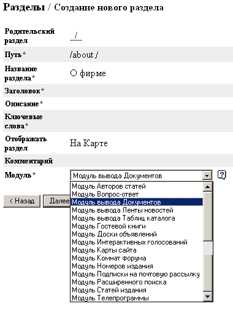Select Модуль Карты сайта option
Image resolution: width=233 pixels, height=309 pixels.
coord(137,250)
